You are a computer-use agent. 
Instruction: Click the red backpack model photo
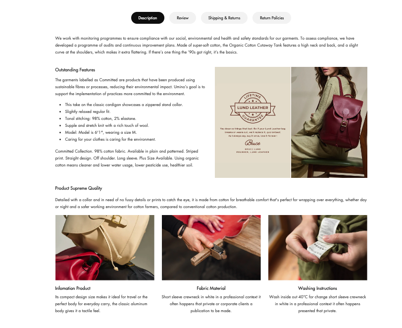point(329,122)
